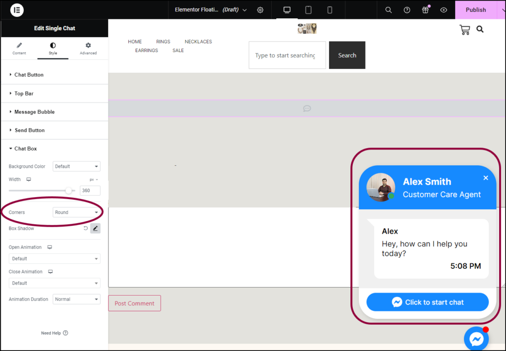Click the site search input field
This screenshot has width=506, height=351.
287,55
